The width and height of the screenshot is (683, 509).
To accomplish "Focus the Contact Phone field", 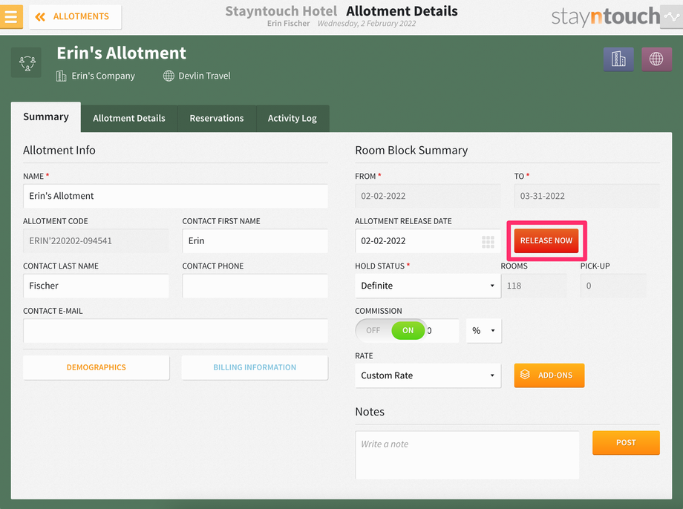I will [x=255, y=286].
